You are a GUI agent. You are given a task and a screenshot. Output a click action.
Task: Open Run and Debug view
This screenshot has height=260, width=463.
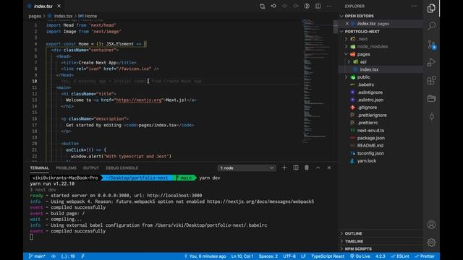pos(431,63)
